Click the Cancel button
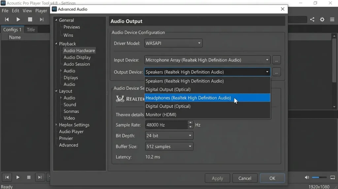This screenshot has height=189, width=338. 245,178
